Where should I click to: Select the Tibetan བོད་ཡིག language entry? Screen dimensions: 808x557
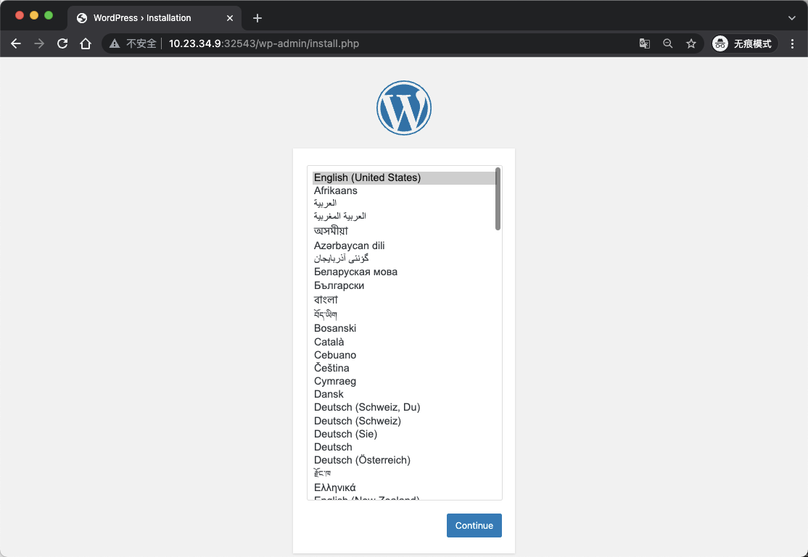[x=404, y=314]
